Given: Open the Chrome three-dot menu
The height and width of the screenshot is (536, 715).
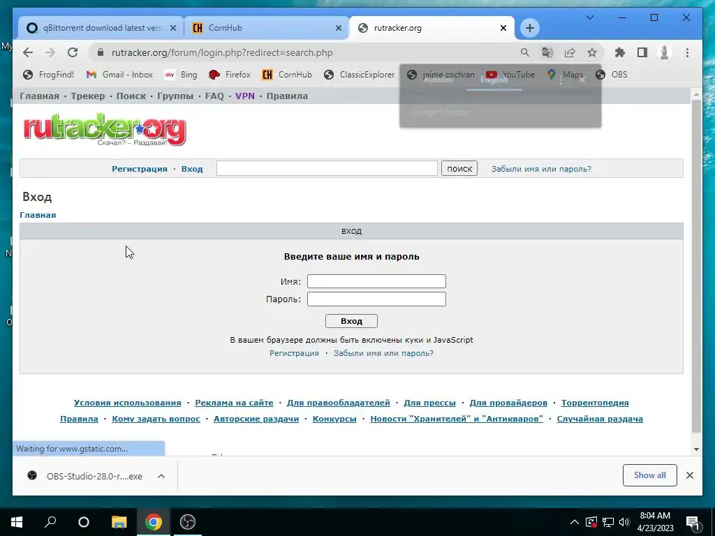Looking at the screenshot, I should coord(687,52).
